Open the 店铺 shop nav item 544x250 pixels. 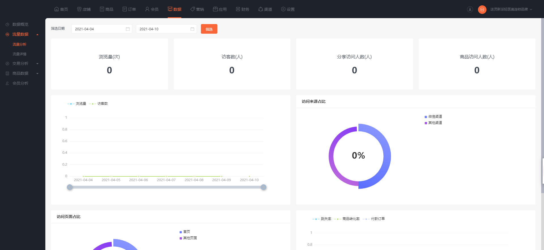pos(84,9)
